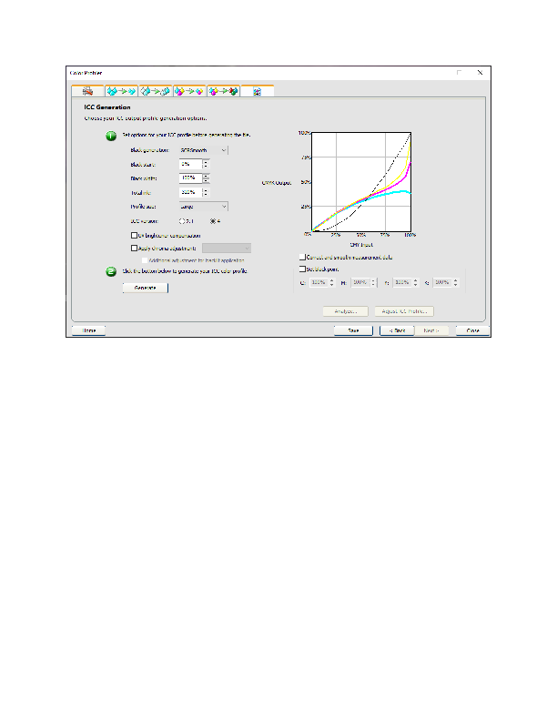557x721 pixels.
Task: Click the Save button
Action: click(x=353, y=330)
